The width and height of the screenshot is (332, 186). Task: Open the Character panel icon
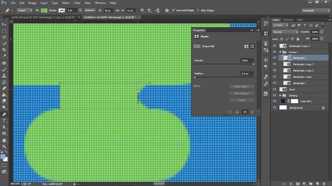pos(266,60)
